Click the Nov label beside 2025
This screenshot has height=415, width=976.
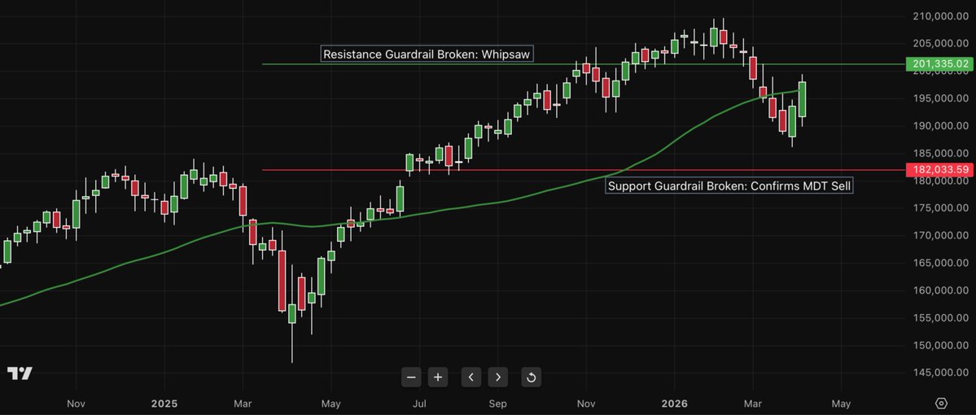click(x=76, y=403)
